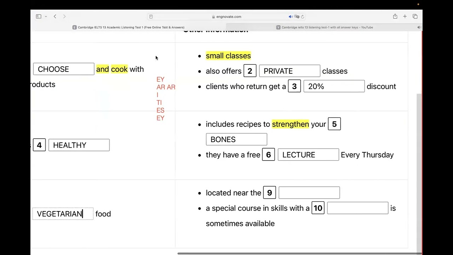Click the engnovate.com address bar
Image resolution: width=453 pixels, height=255 pixels.
pos(226,17)
